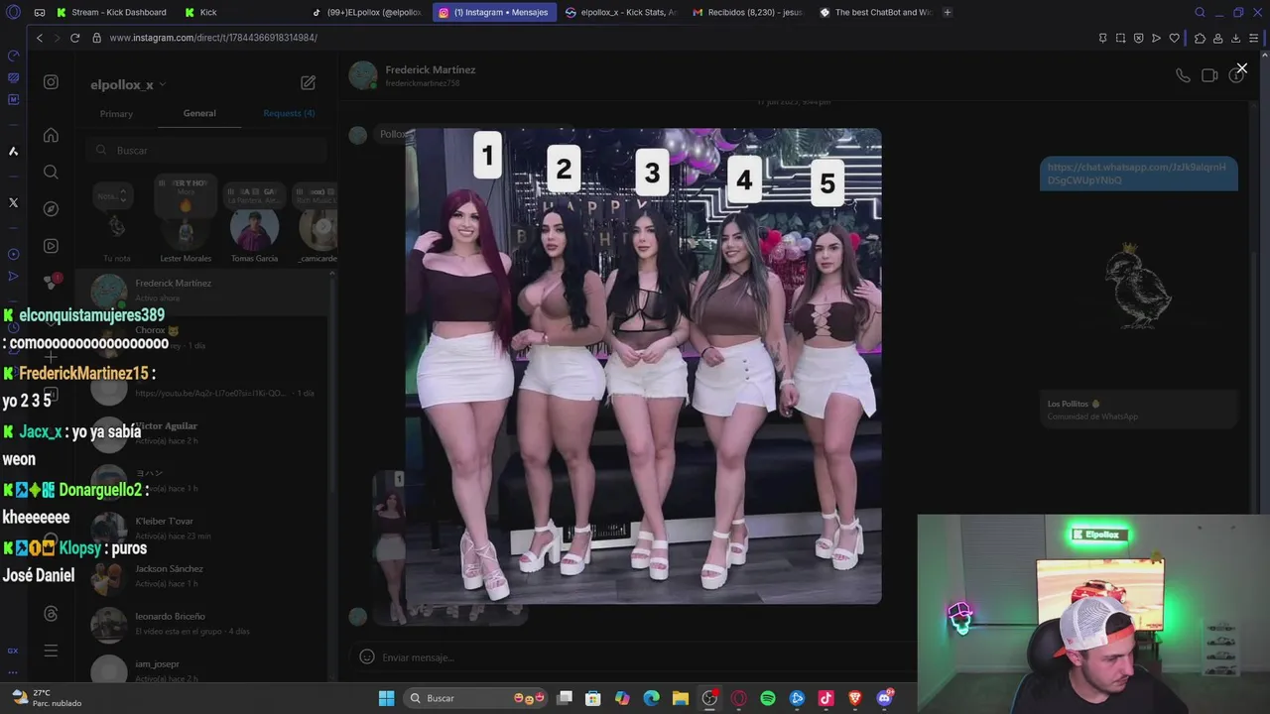
Task: Open the weather widget showing 27°C
Action: coord(46,698)
